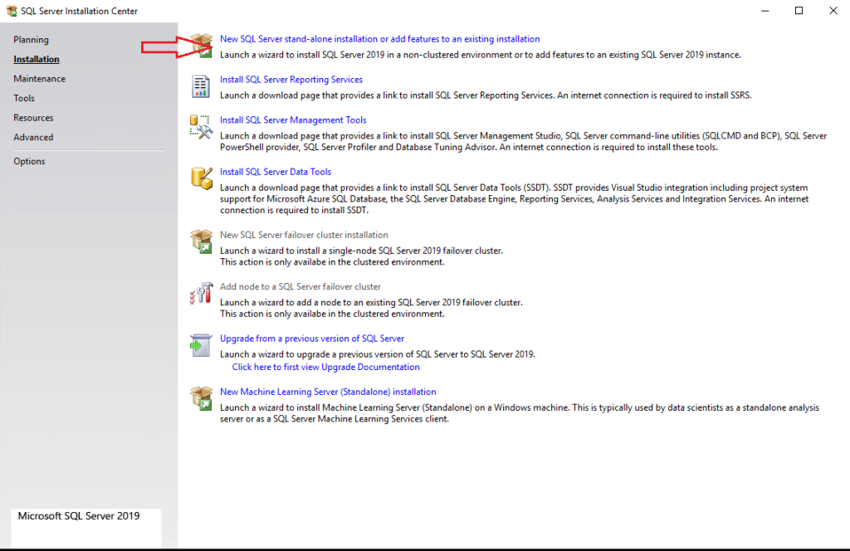This screenshot has height=551, width=850.
Task: Click the Machine Learning Server installation icon
Action: tap(202, 398)
